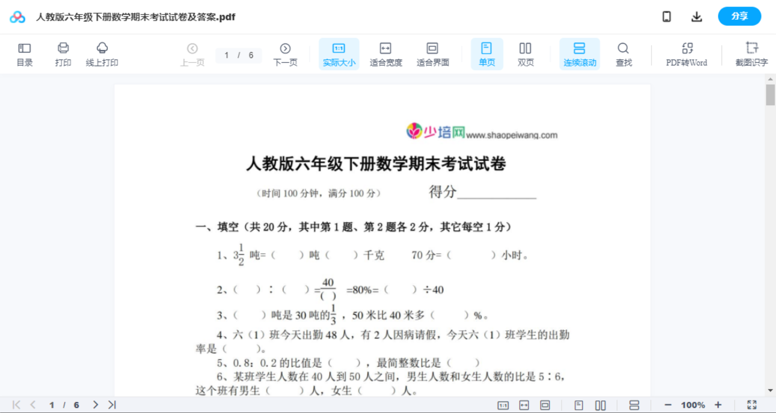Select the 打印 print tool
The width and height of the screenshot is (776, 413).
pos(63,54)
